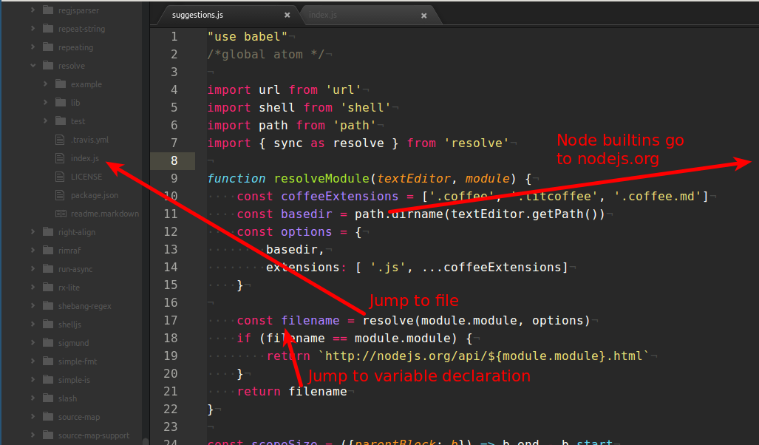759x445 pixels.
Task: Click the travis.yml file icon
Action: coord(59,139)
